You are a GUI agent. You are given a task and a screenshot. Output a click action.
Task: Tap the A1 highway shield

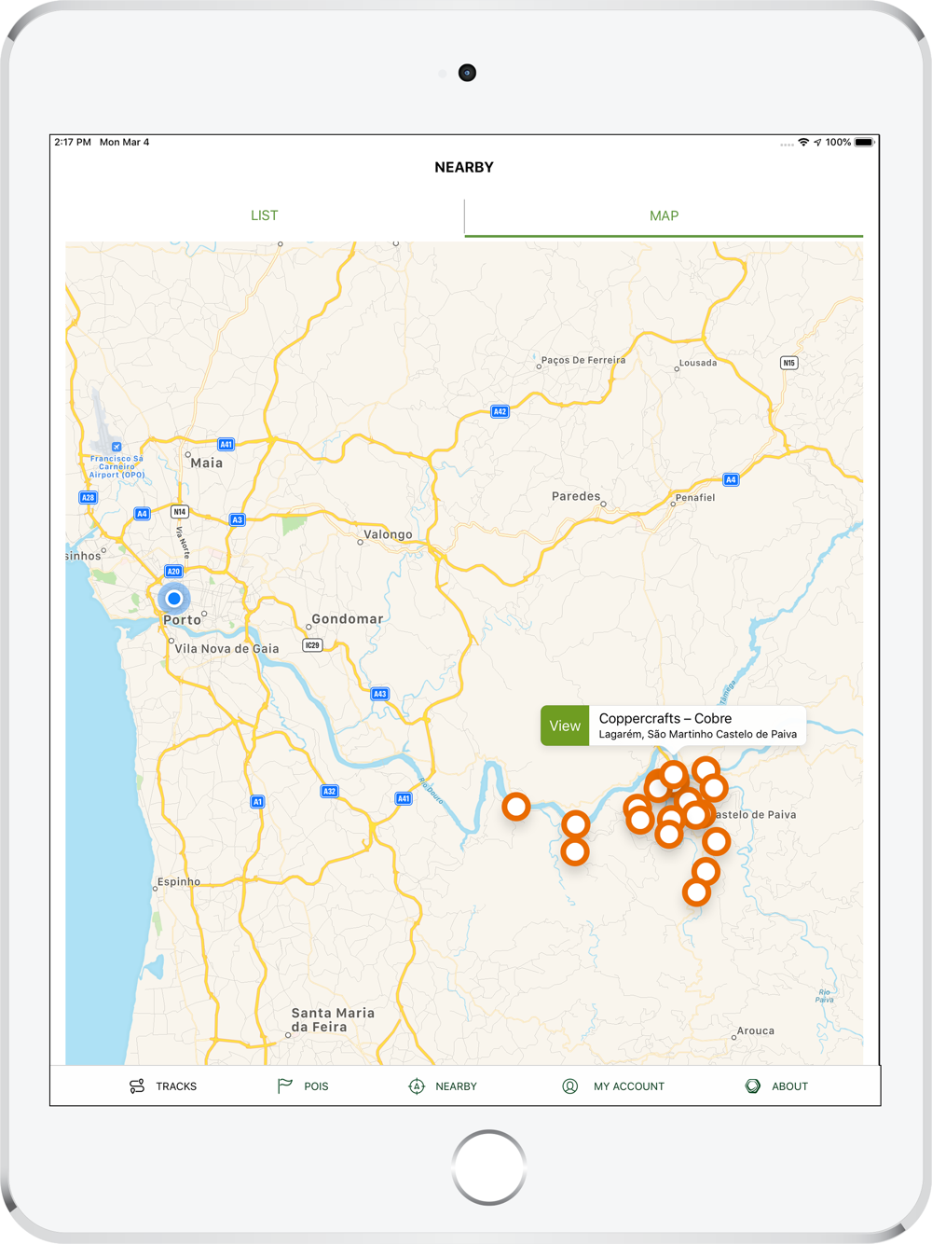pos(257,802)
